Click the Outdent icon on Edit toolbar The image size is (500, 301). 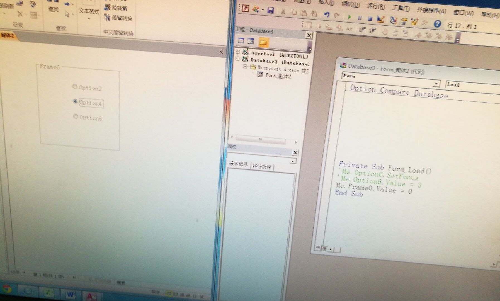(x=373, y=30)
